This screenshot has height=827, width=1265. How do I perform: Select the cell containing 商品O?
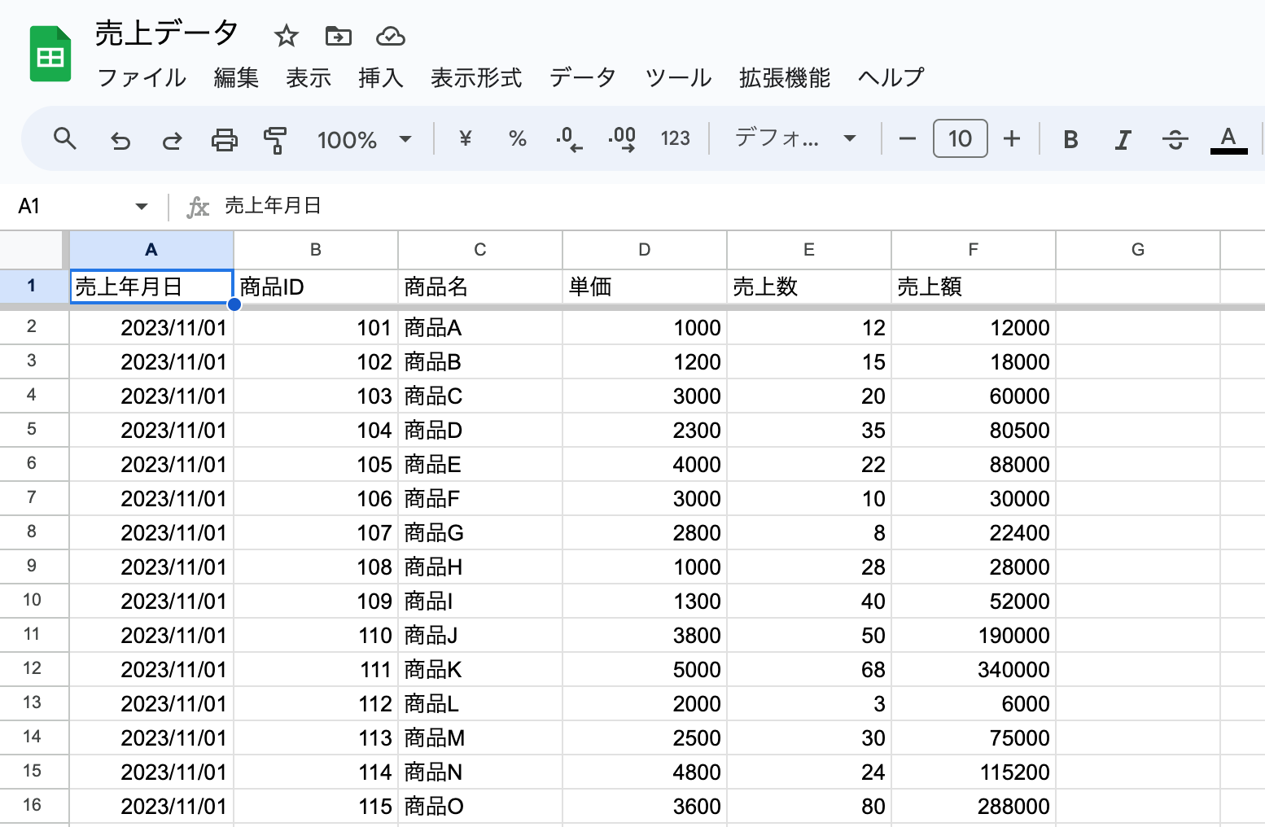pos(480,806)
